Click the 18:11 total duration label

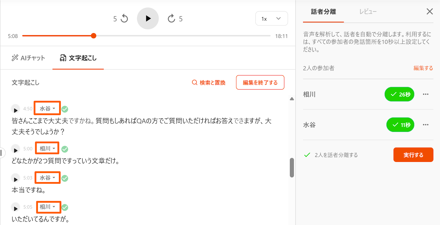pyautogui.click(x=281, y=36)
